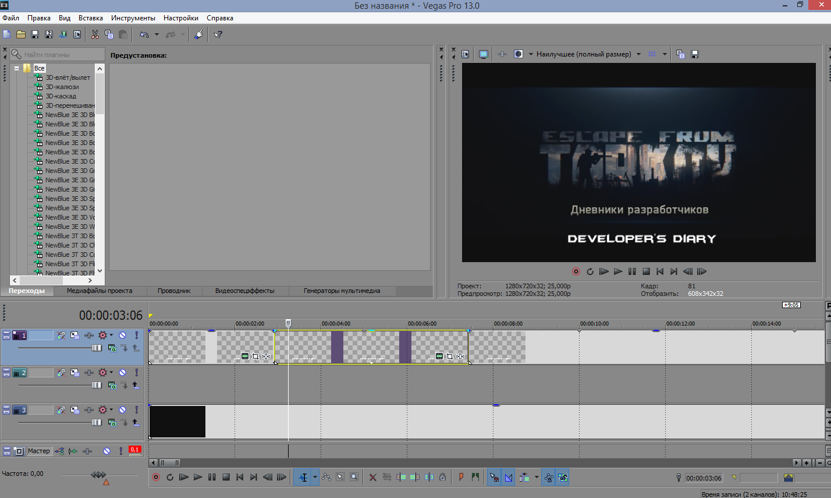Image resolution: width=831 pixels, height=498 pixels.
Task: Click the Undo arrow icon
Action: (144, 34)
